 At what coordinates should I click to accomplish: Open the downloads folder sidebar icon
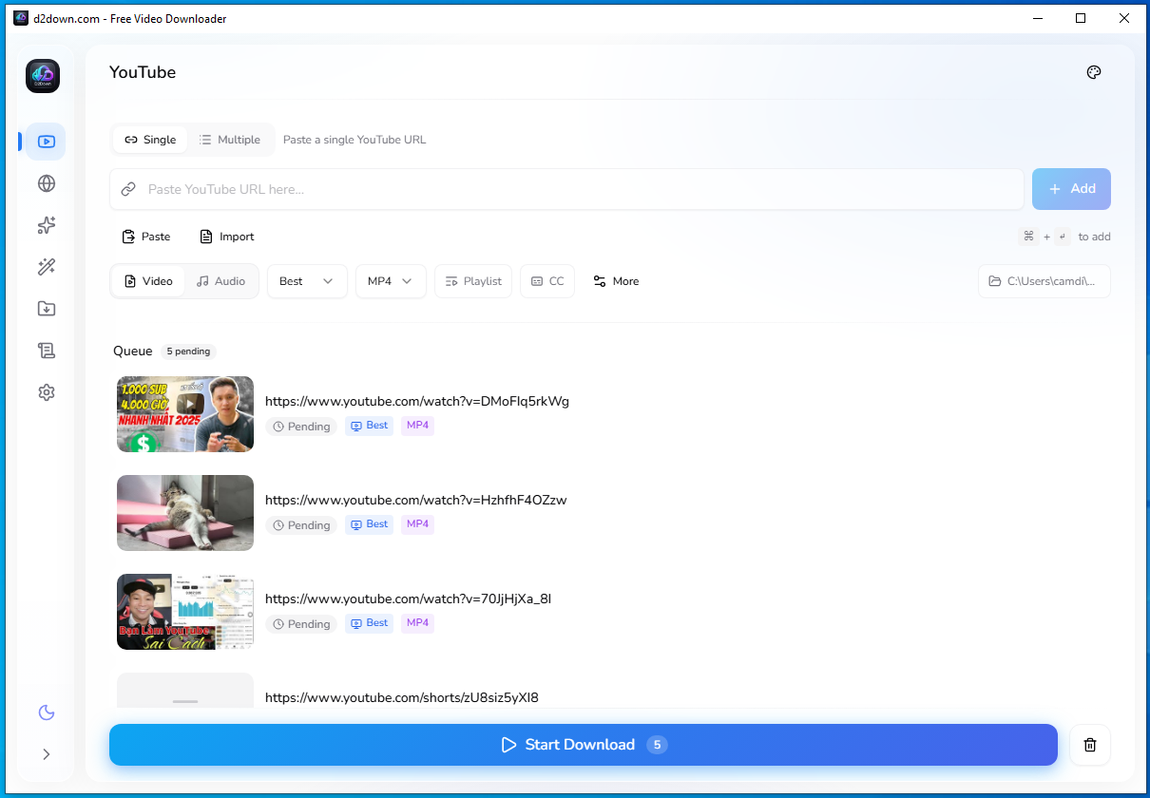click(46, 309)
